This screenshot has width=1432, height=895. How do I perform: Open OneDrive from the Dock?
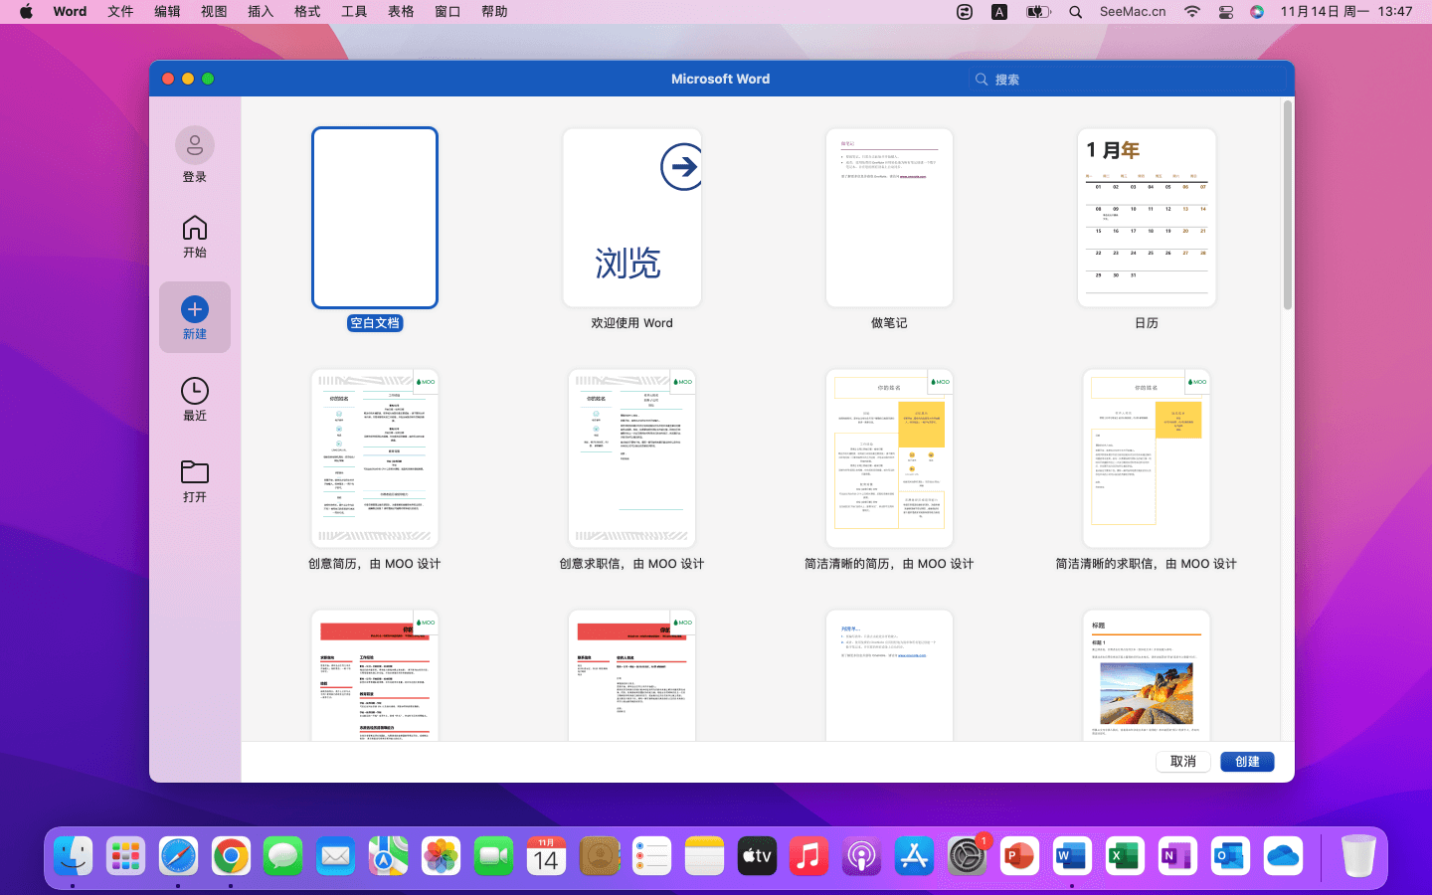[1283, 856]
